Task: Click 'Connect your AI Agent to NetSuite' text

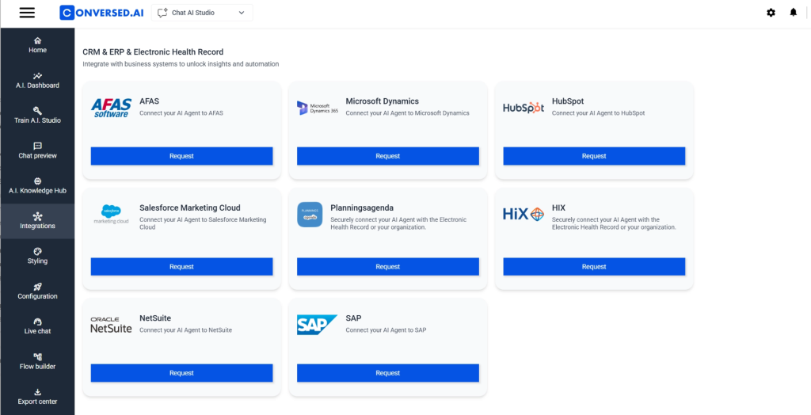Action: tap(185, 330)
